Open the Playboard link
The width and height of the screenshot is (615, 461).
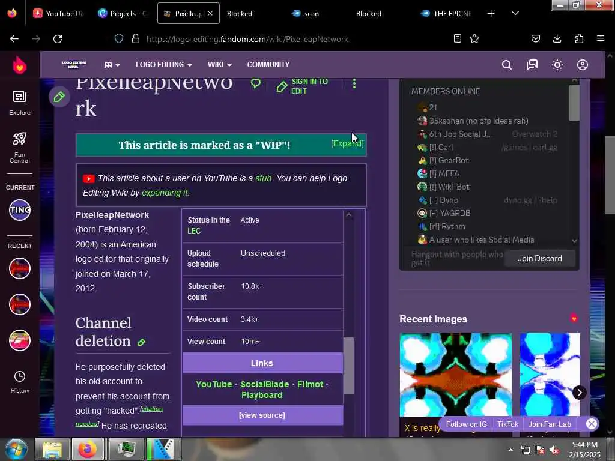coord(262,395)
